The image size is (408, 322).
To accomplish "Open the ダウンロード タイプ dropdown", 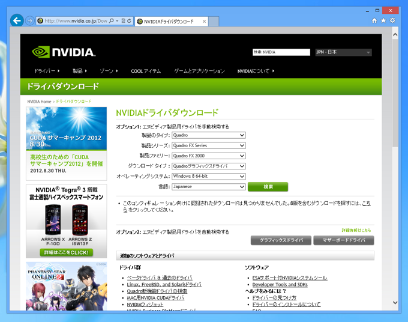I will (x=209, y=166).
